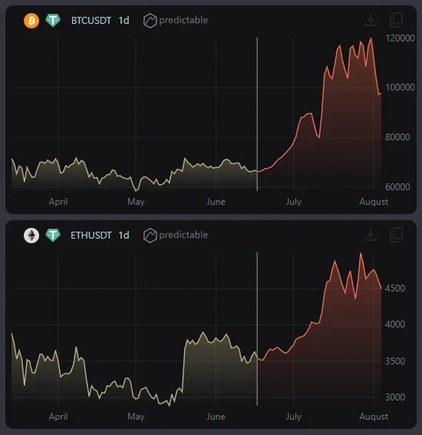422x435 pixels.
Task: Click the predictable logo on ETHUSDT chart
Action: [x=176, y=236]
